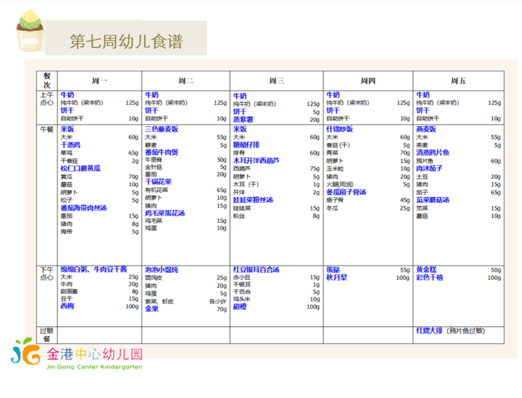Select the '周五' column header
522x398 pixels.
[x=458, y=81]
